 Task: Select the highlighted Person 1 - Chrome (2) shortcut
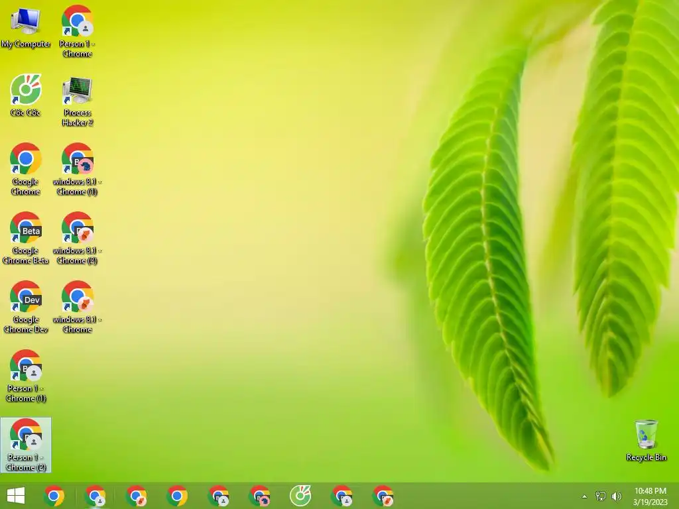(x=26, y=445)
